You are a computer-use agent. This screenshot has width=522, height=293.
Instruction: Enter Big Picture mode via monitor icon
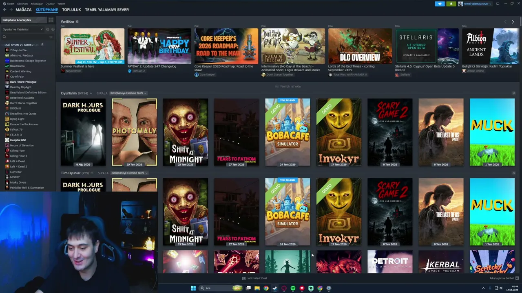pyautogui.click(x=498, y=4)
